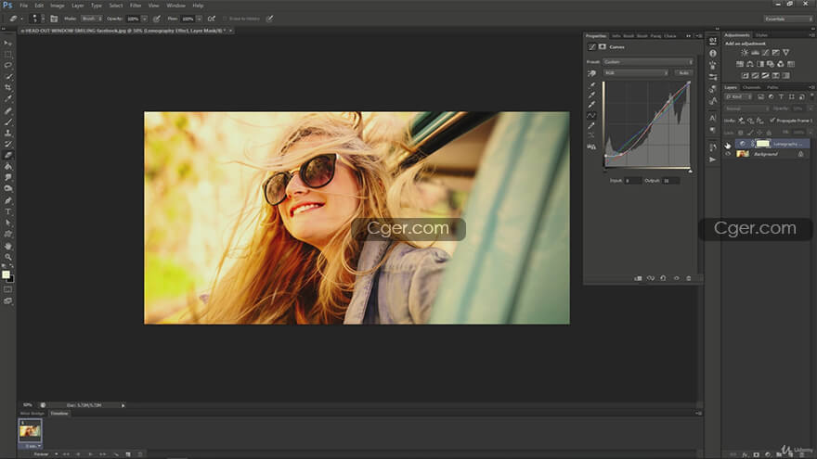Select timeline frame 1 thumbnail
Viewport: 817px width, 459px height.
[30, 431]
